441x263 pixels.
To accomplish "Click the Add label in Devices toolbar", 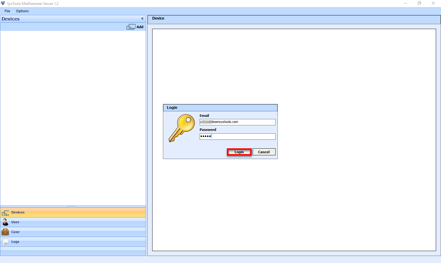I will (140, 27).
